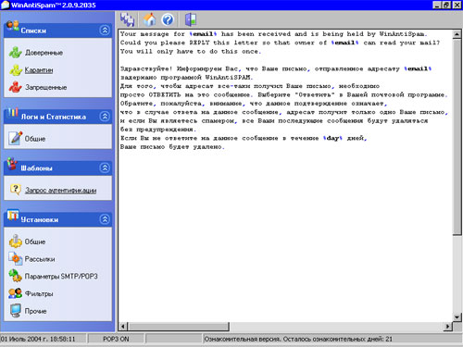463x347 pixels.
Task: Close the WinAntiSpam window
Action: tap(457, 5)
